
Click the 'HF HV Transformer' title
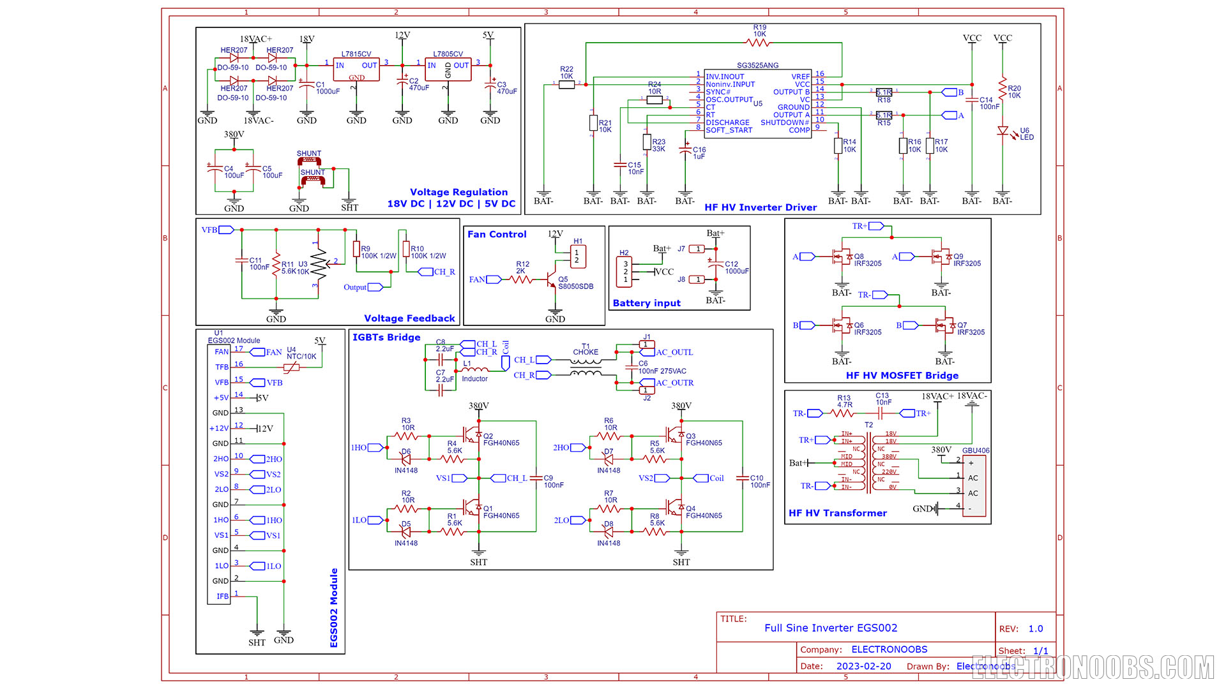click(838, 513)
